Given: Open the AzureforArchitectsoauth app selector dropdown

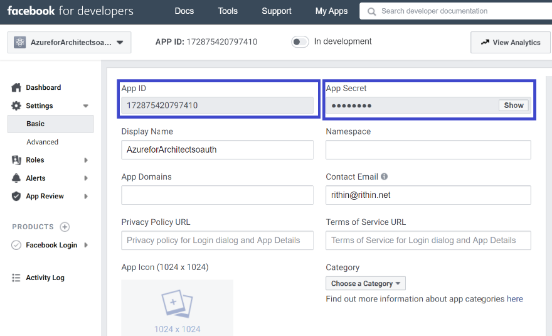Looking at the screenshot, I should (x=69, y=43).
